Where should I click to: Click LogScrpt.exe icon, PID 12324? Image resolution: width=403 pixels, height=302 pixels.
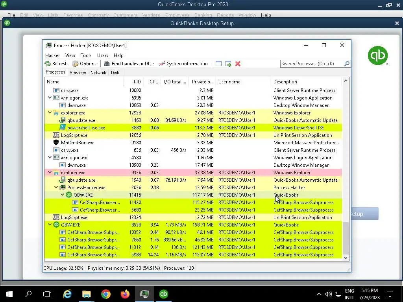[x=56, y=217]
